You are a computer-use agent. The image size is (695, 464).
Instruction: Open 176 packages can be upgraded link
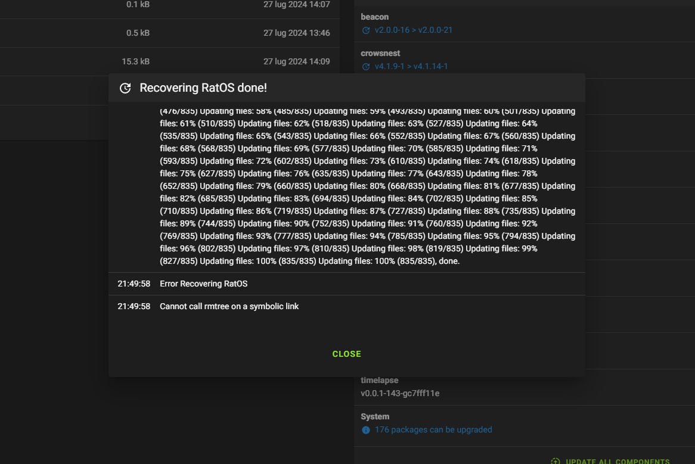click(433, 429)
